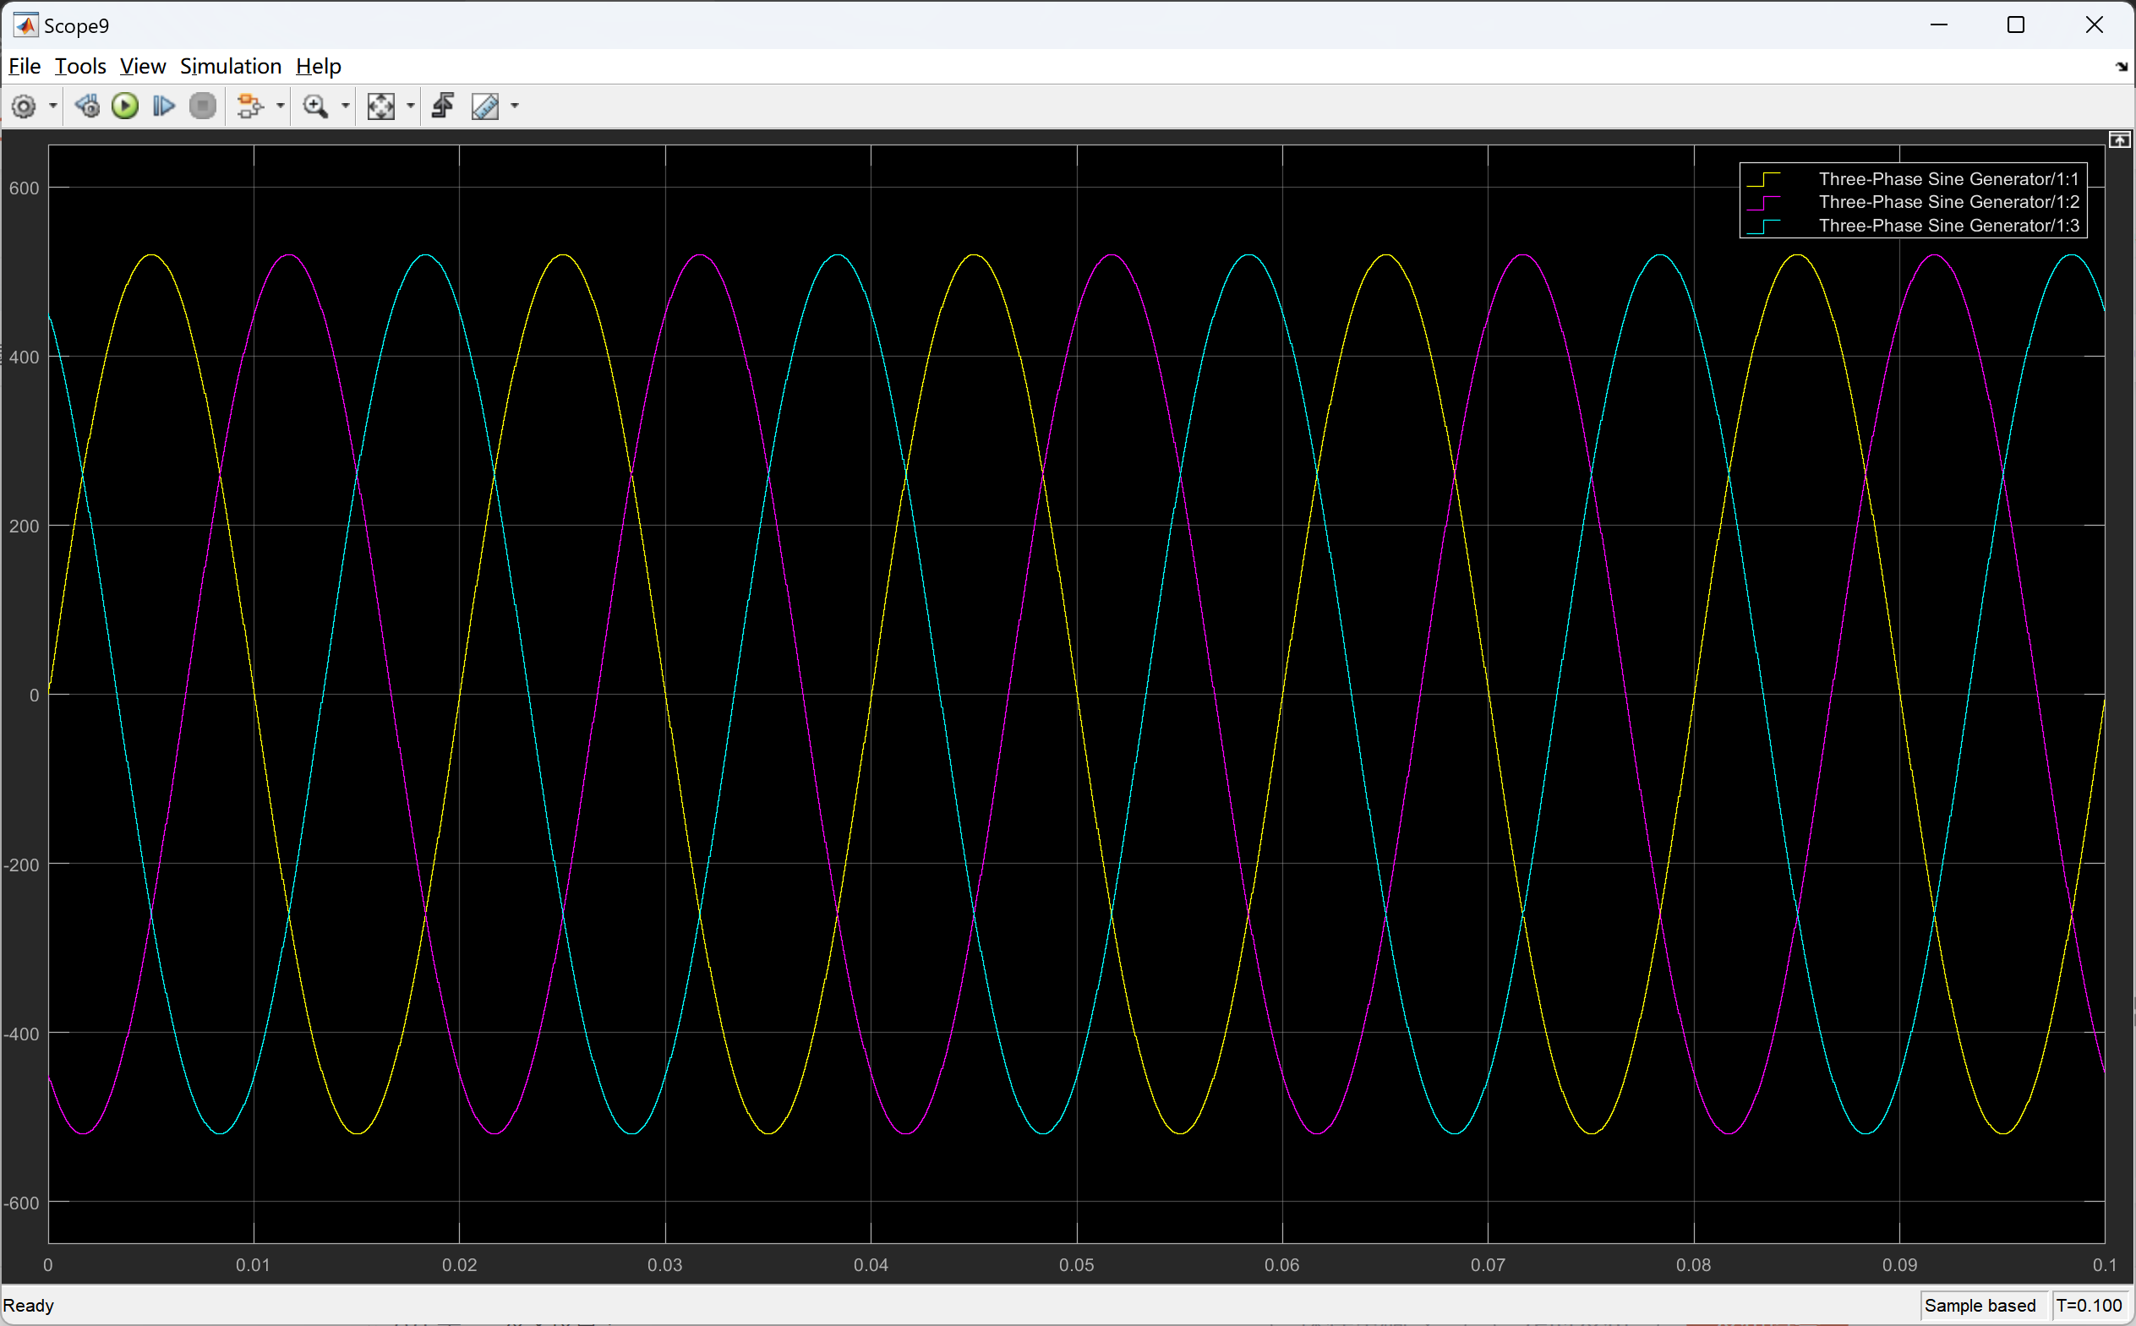The width and height of the screenshot is (2136, 1326).
Task: Open the Simulation menu
Action: (231, 67)
